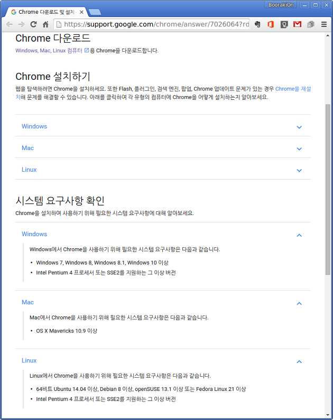333x420 pixels.
Task: Open the Gmail extension icon
Action: 298,24
